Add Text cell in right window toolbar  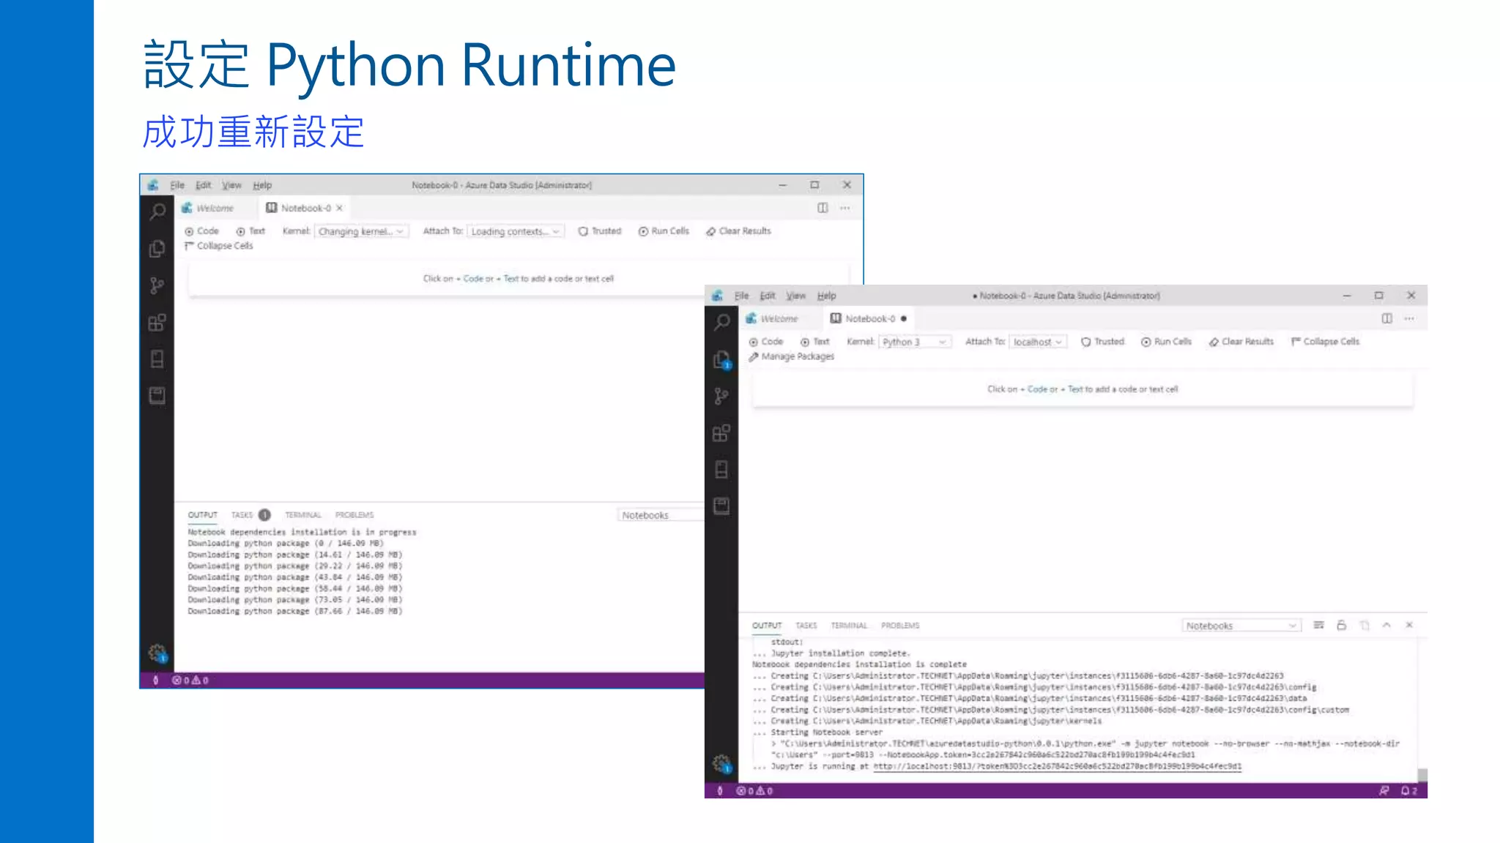[x=815, y=342]
